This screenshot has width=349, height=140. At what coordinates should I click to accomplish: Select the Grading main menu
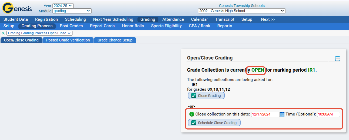point(148,19)
